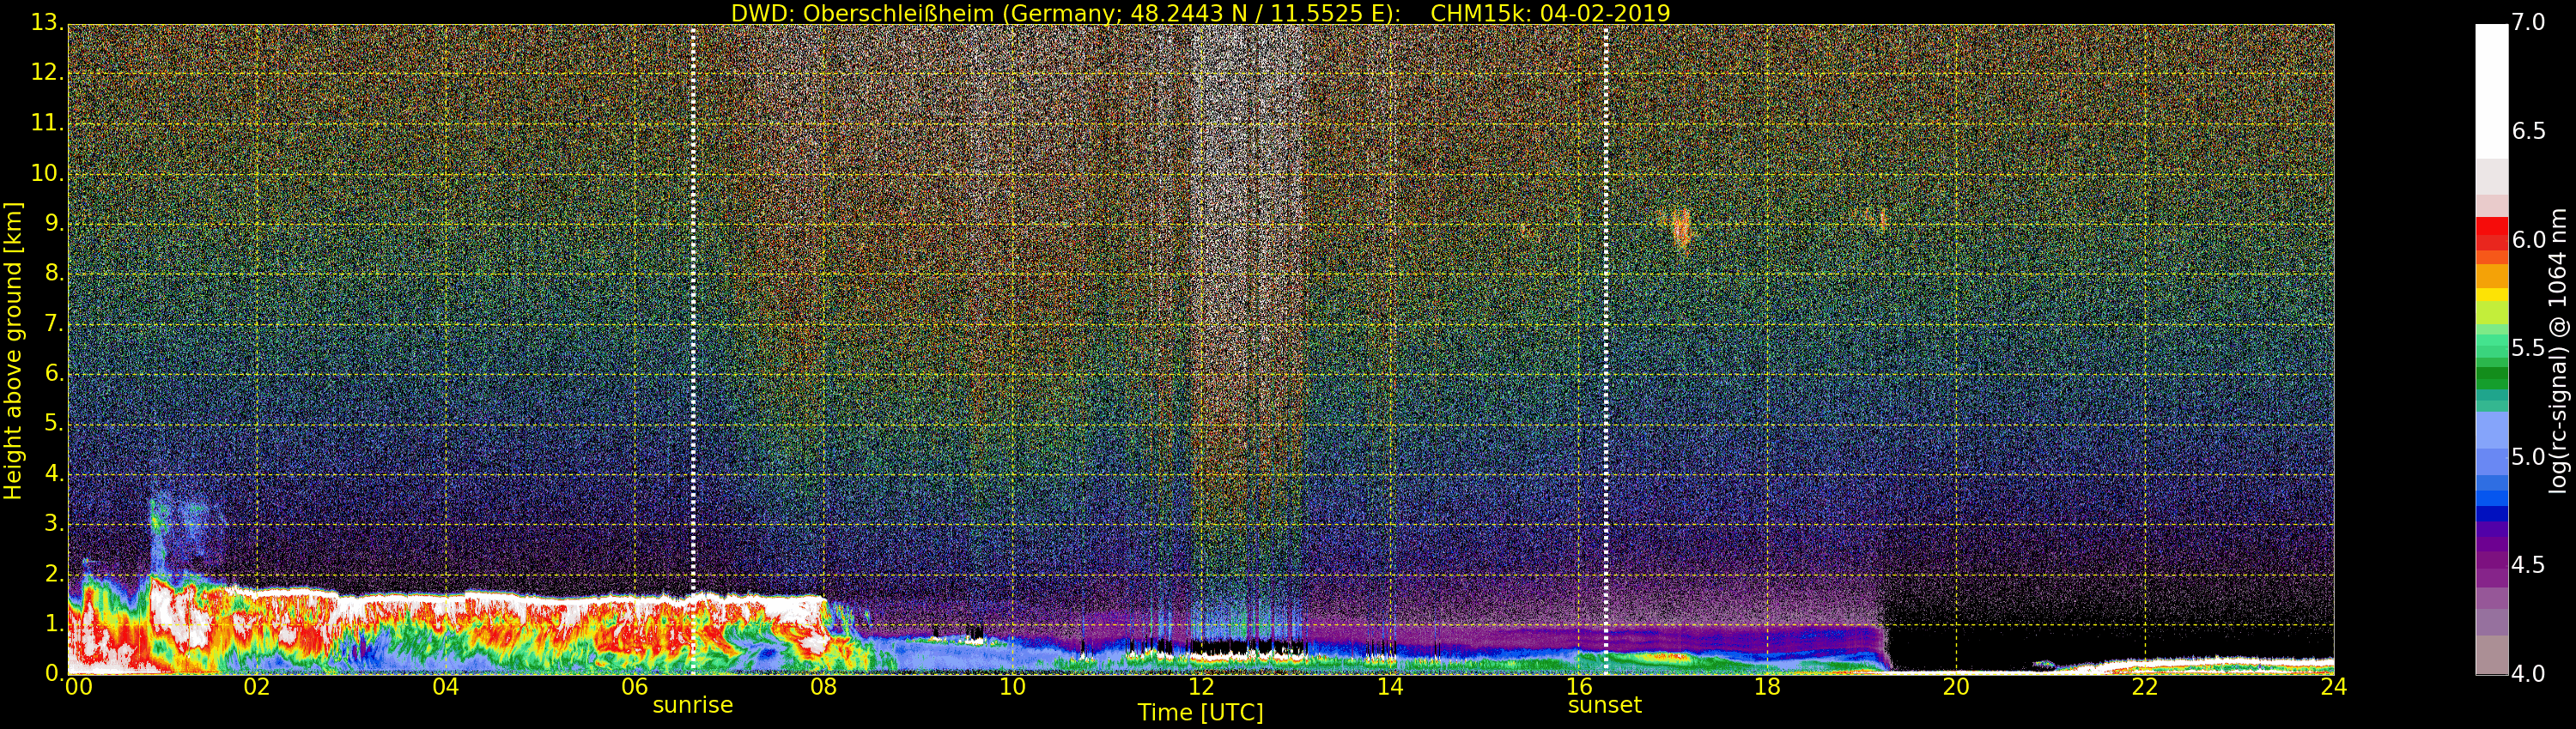Click the Height above ground [km] axis label
This screenshot has height=729, width=2576.
click(x=13, y=350)
